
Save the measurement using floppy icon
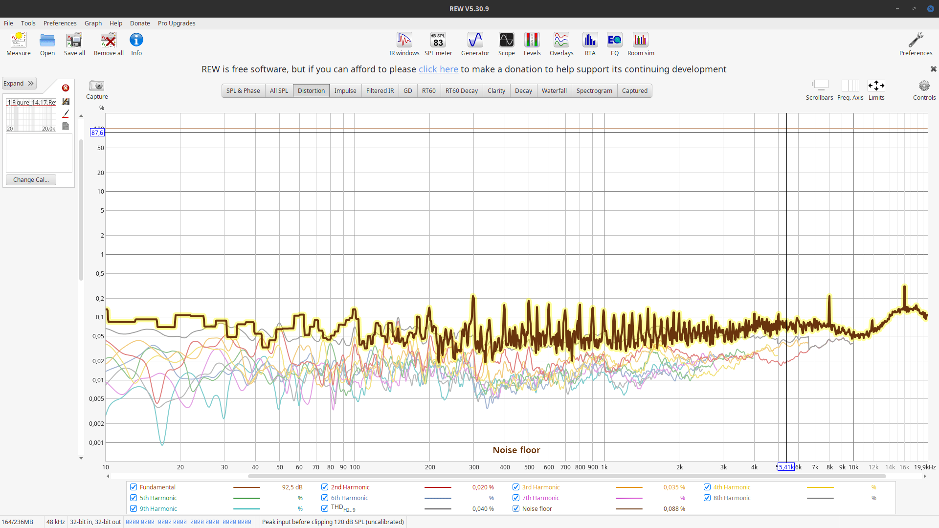66,101
